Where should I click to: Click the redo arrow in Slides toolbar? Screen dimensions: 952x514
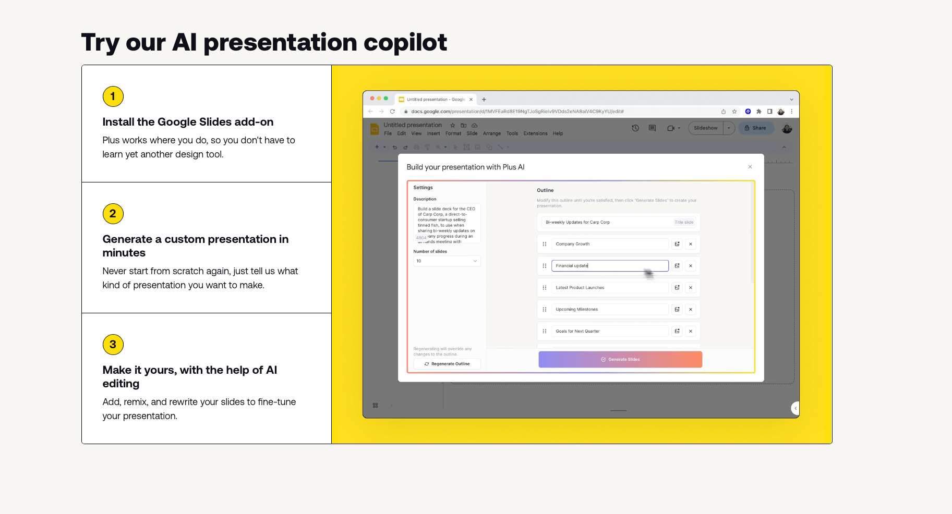click(x=405, y=148)
